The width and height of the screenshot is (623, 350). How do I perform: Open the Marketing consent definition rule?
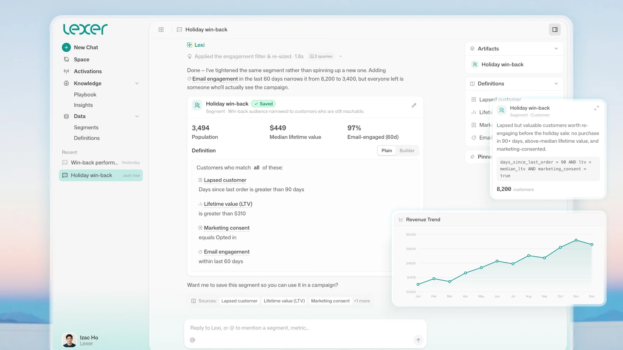pyautogui.click(x=227, y=228)
